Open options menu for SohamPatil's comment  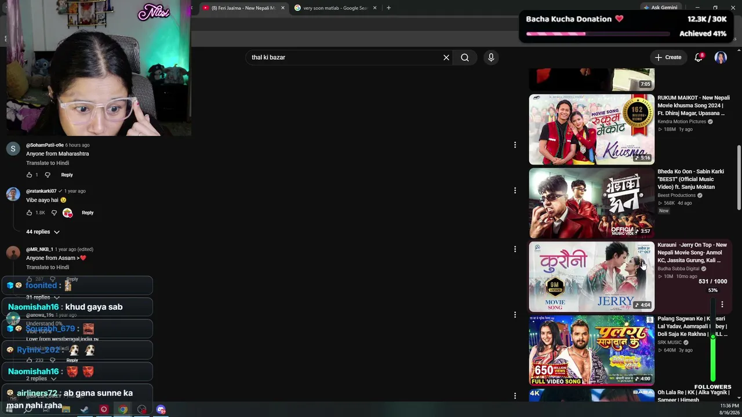click(x=515, y=145)
